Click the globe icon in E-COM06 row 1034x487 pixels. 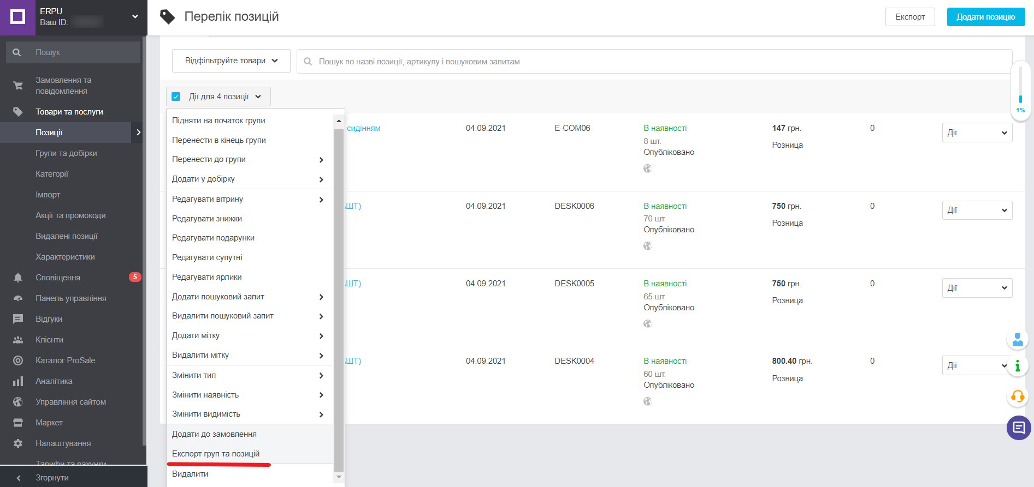point(648,169)
